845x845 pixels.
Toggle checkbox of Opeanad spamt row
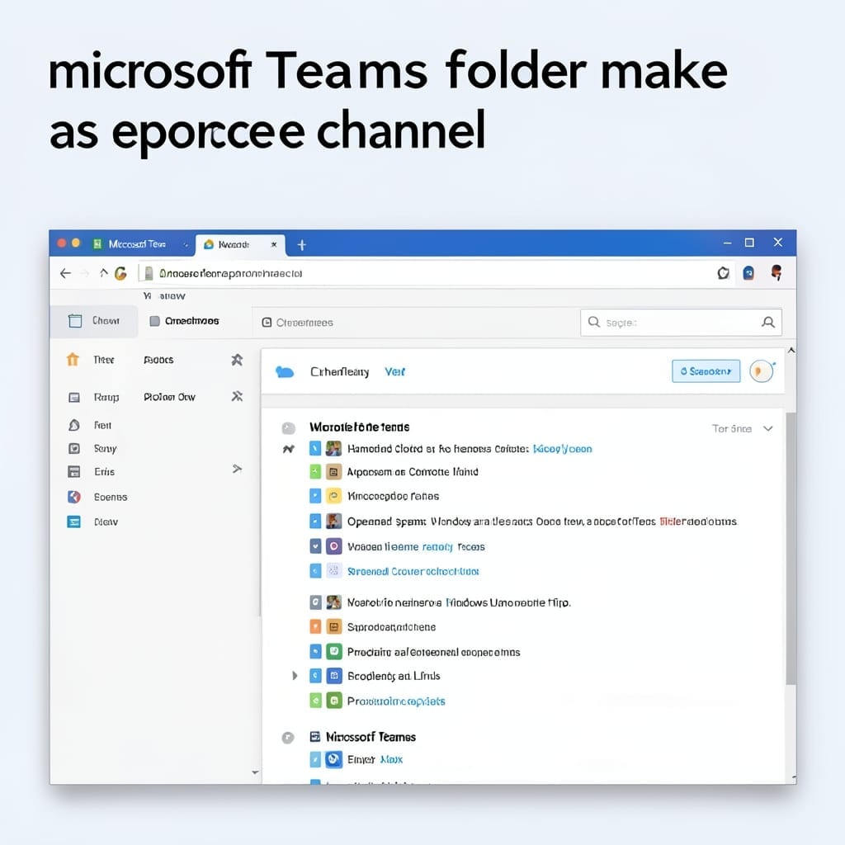(x=315, y=522)
